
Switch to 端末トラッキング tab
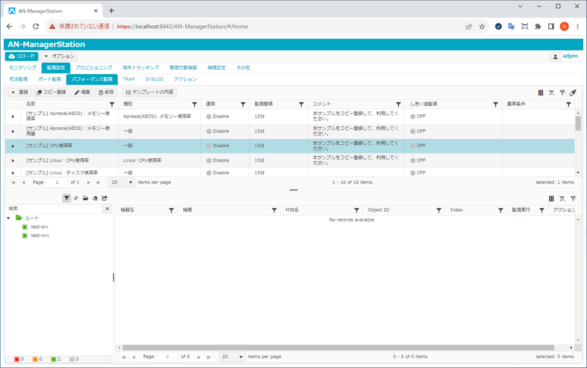(141, 68)
